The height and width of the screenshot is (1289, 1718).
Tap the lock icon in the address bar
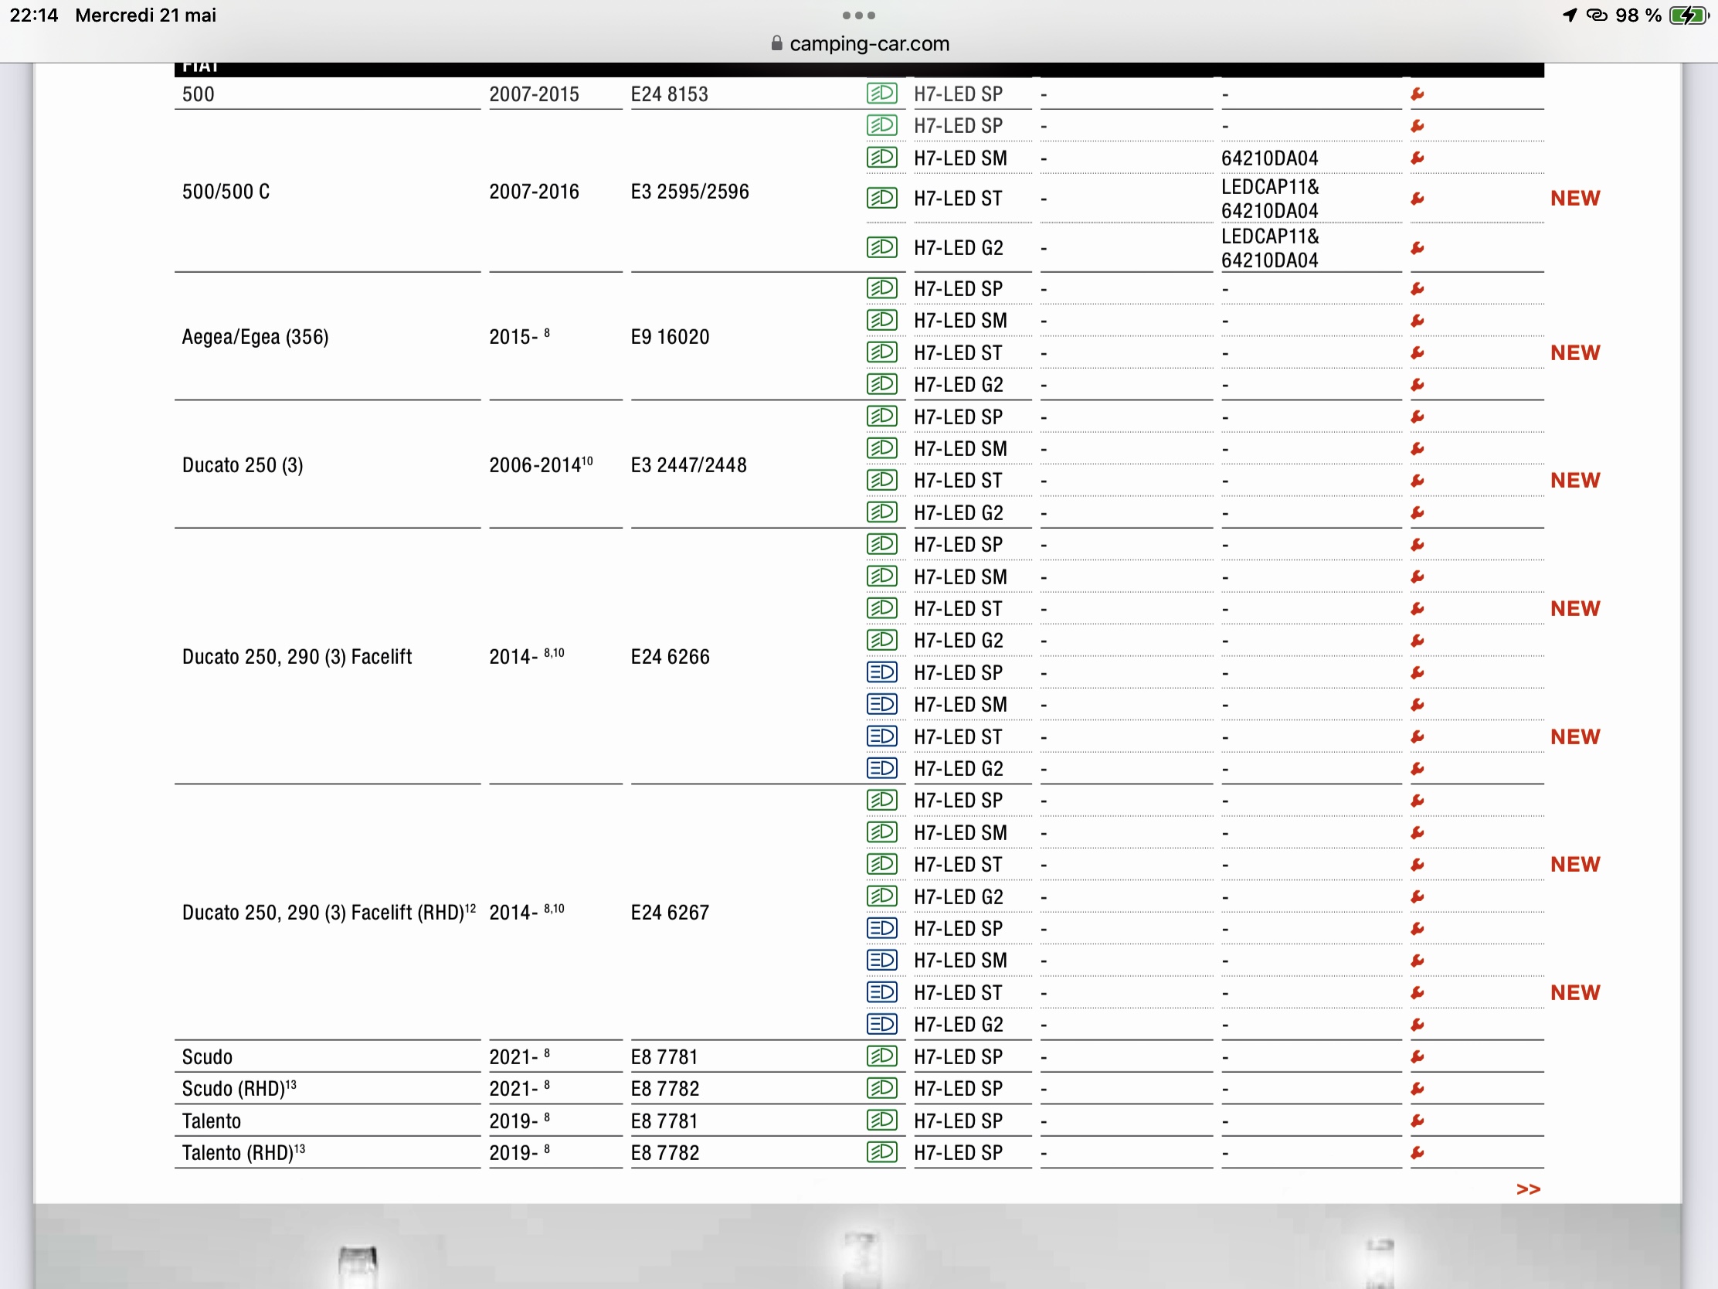click(776, 43)
